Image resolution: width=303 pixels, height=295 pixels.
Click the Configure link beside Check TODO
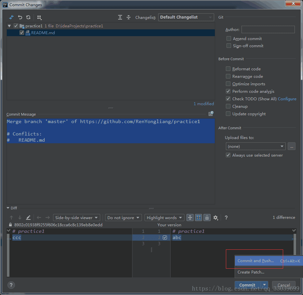coord(287,99)
